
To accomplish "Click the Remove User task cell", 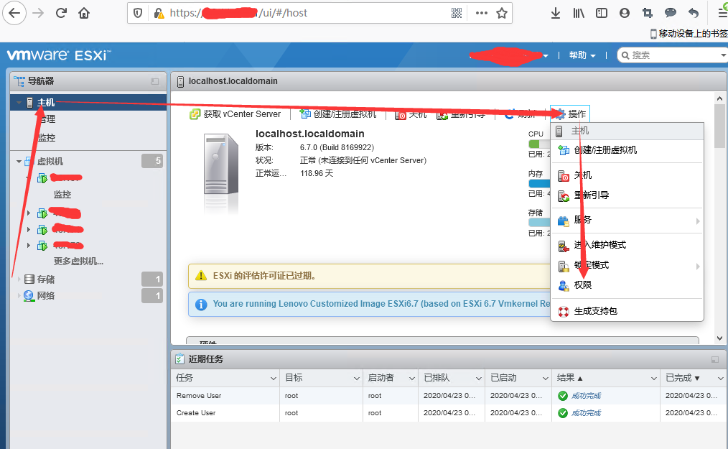I will [x=225, y=396].
